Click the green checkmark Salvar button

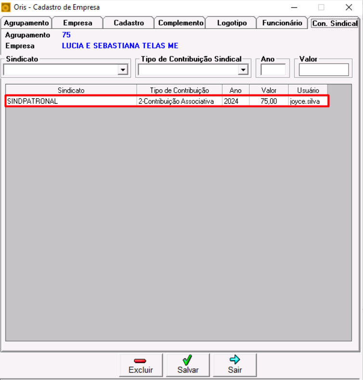(x=188, y=365)
